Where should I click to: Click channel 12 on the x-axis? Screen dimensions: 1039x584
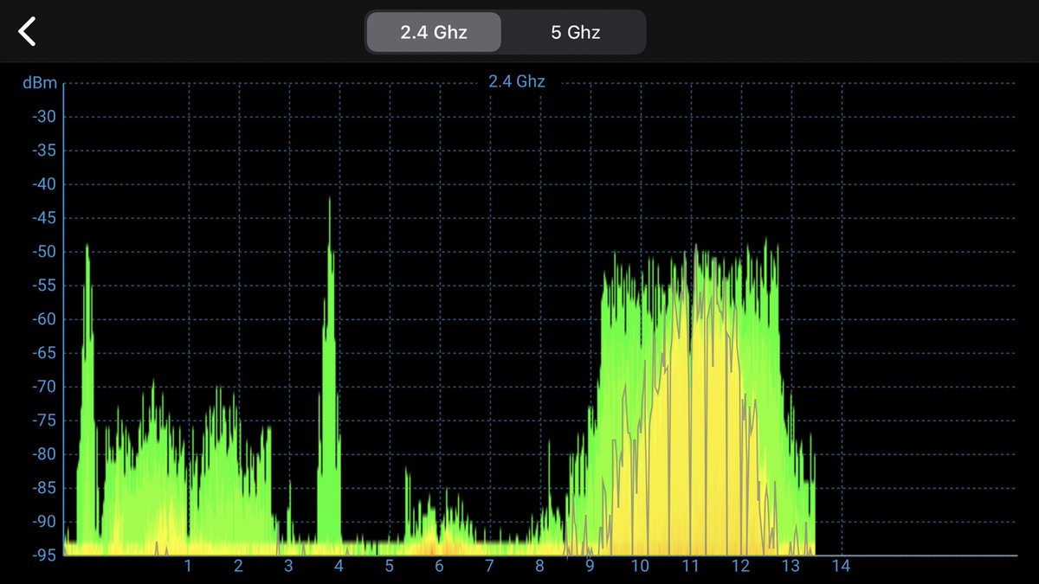point(740,567)
